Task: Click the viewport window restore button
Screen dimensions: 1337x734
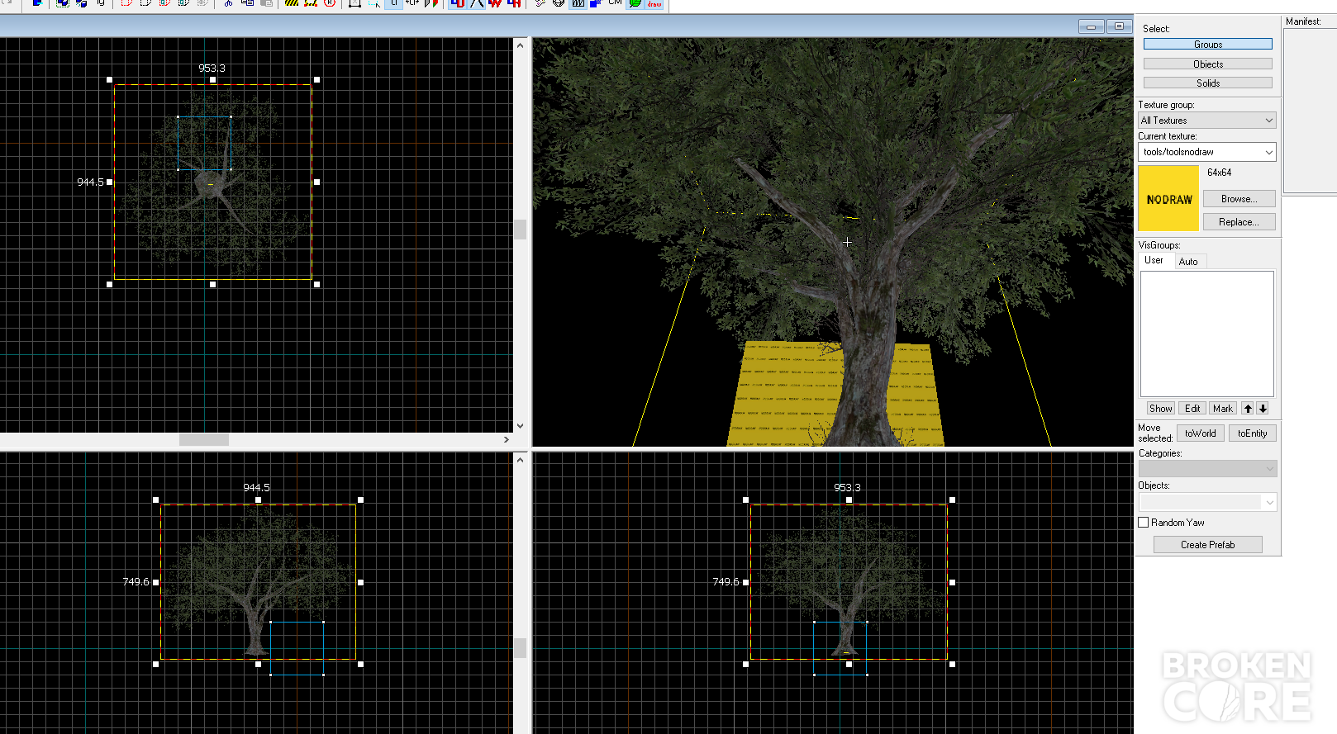Action: pos(1119,26)
